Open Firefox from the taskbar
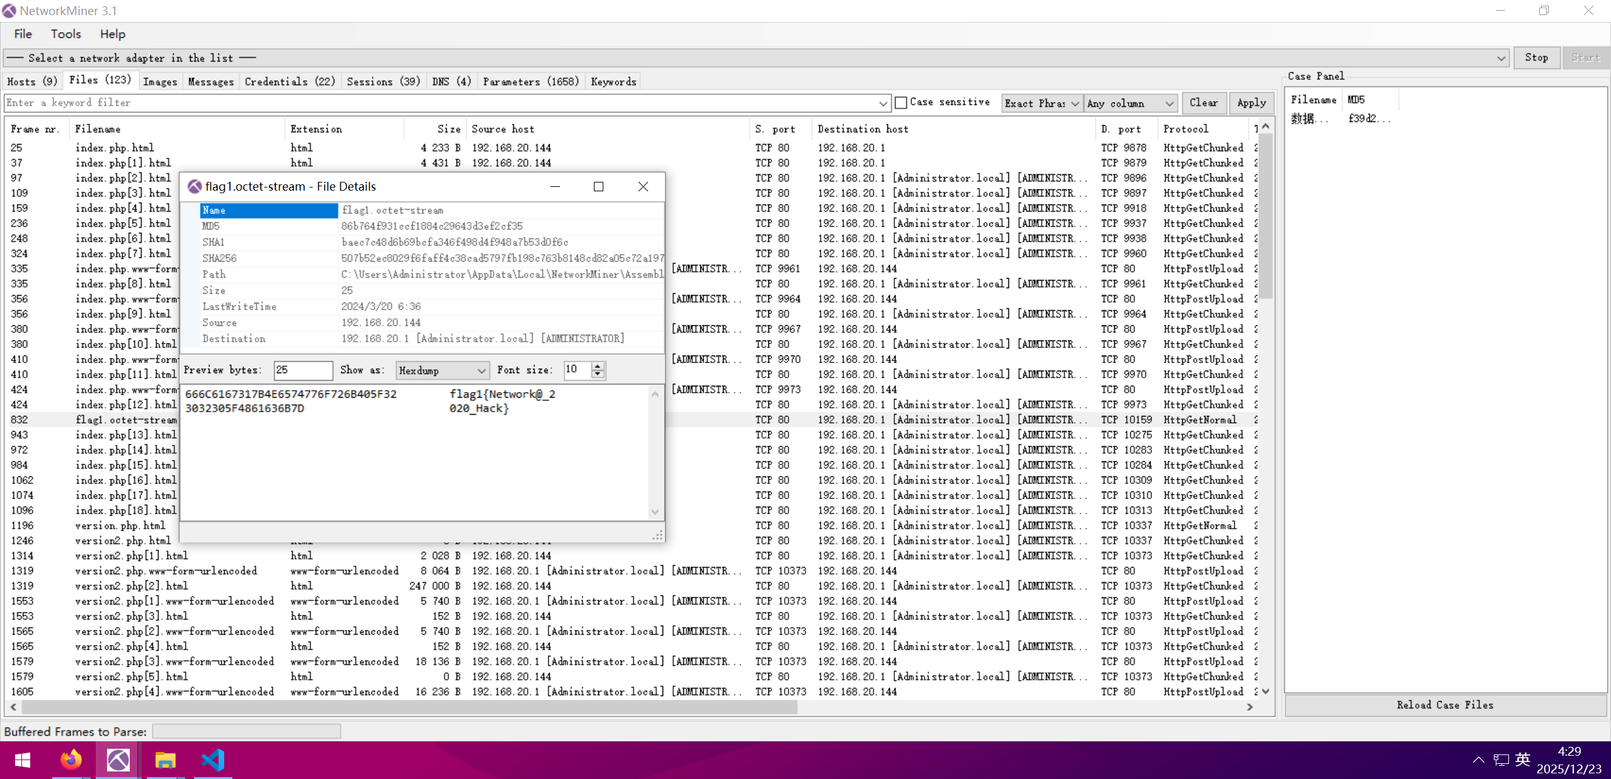The image size is (1611, 779). (71, 760)
